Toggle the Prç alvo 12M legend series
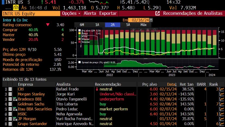Image resolution: width=225 pixels, height=127 pixels. [x=80, y=31]
